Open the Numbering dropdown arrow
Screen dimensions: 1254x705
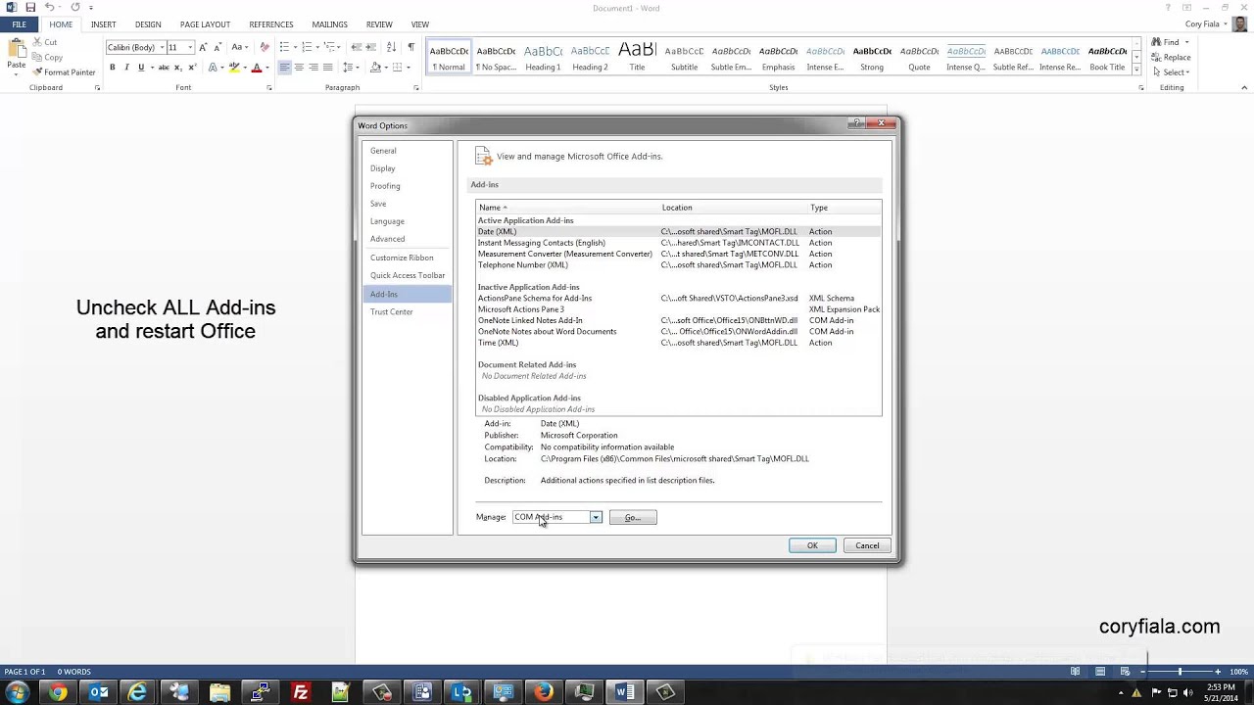click(x=319, y=47)
